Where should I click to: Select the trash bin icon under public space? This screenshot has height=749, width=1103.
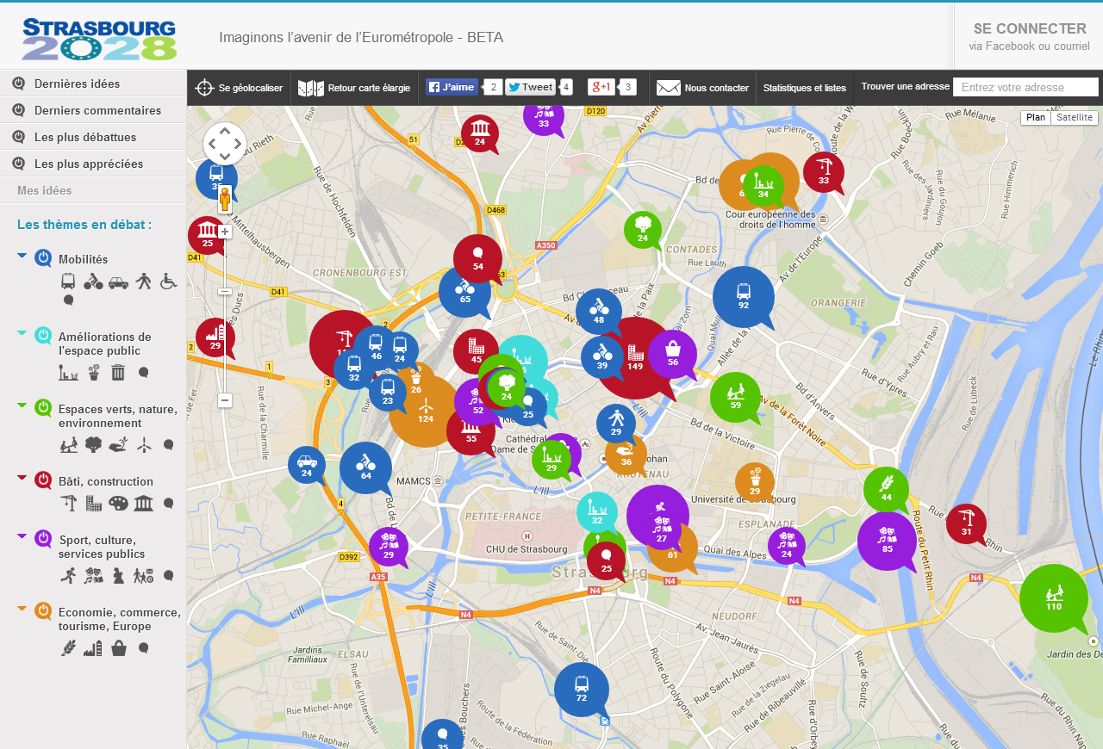pyautogui.click(x=118, y=372)
